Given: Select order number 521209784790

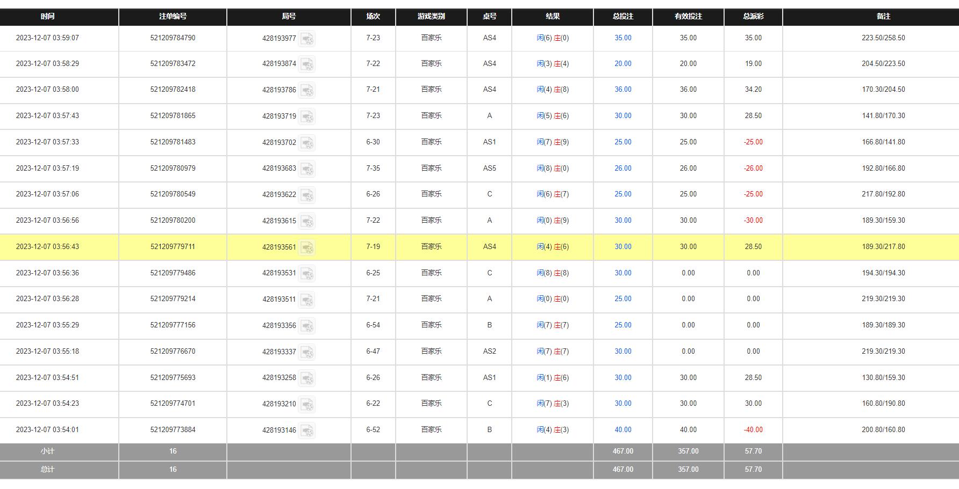Looking at the screenshot, I should (x=173, y=38).
